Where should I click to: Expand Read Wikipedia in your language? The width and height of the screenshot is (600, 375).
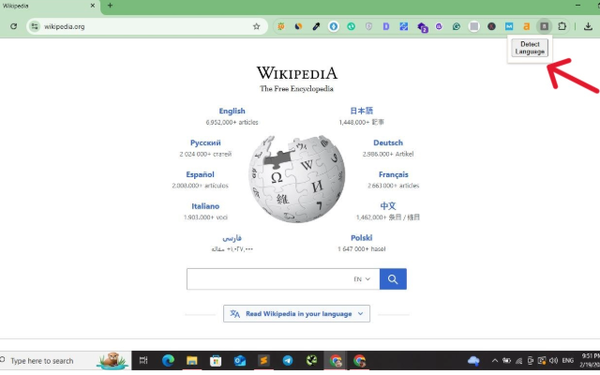point(296,314)
